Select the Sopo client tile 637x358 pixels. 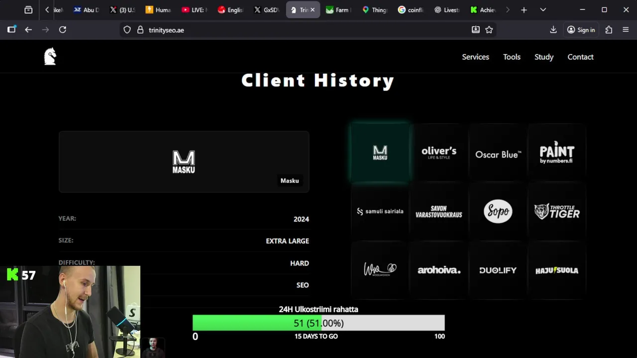(498, 211)
